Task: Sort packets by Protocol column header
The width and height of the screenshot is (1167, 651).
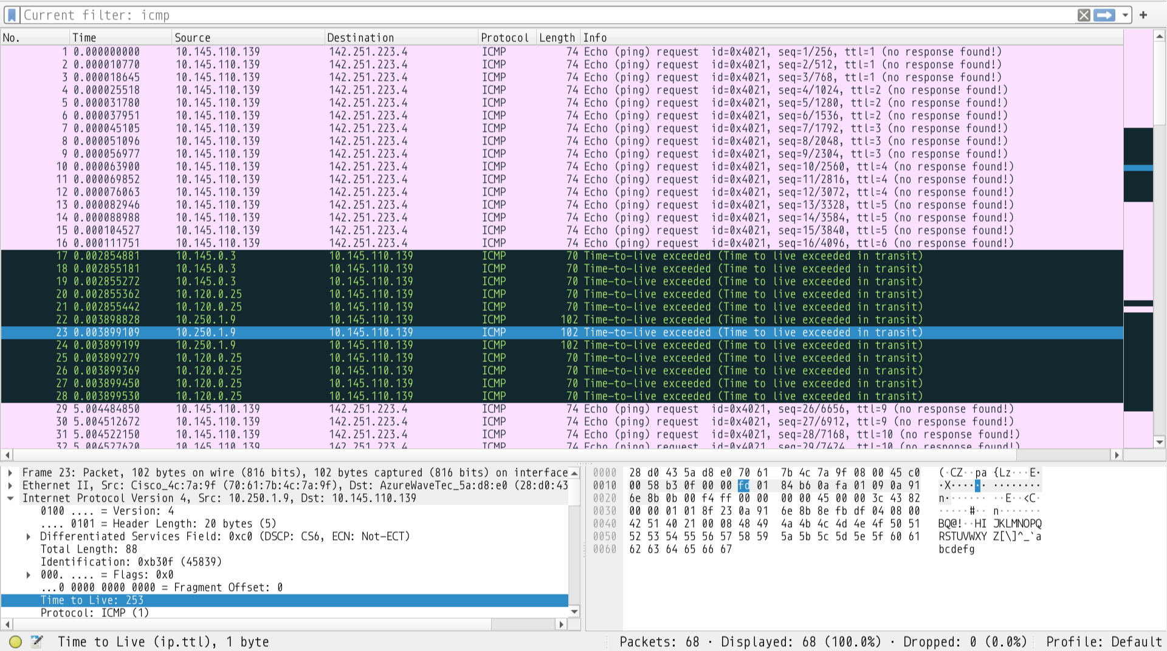Action: (504, 38)
